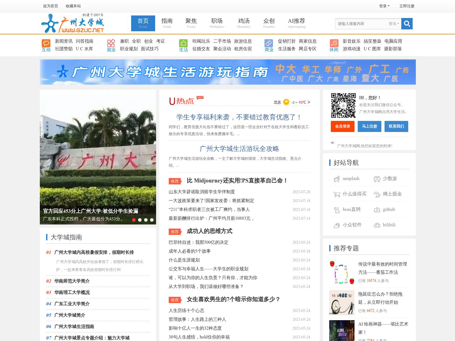
Task: Open article 巴菲特自述：我那500亿的决定
Action: coord(198,242)
